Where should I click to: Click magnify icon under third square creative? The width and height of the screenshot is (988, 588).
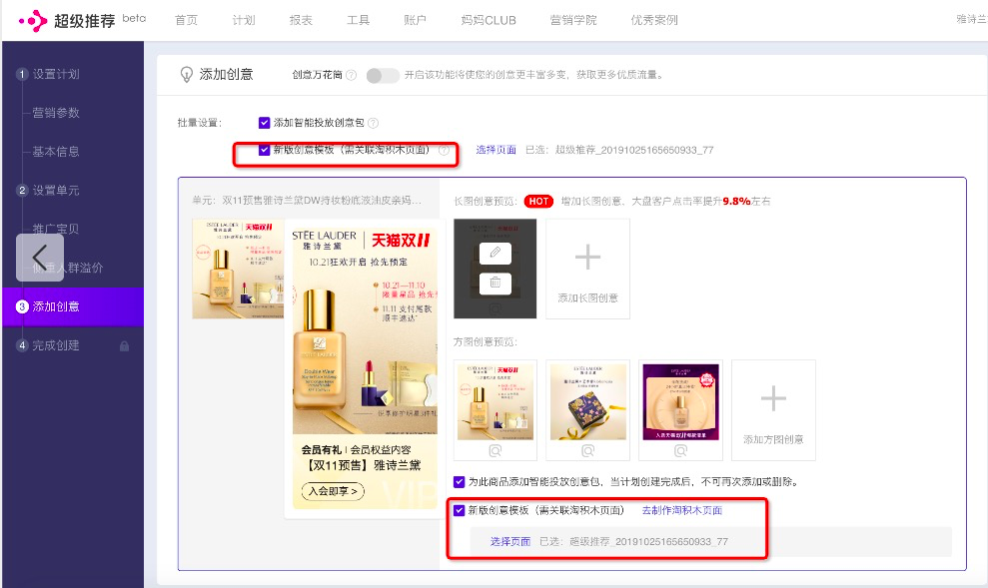click(x=680, y=451)
